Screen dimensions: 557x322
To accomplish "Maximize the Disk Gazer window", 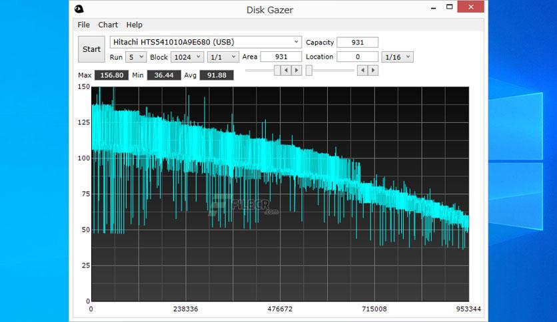I will pos(449,7).
